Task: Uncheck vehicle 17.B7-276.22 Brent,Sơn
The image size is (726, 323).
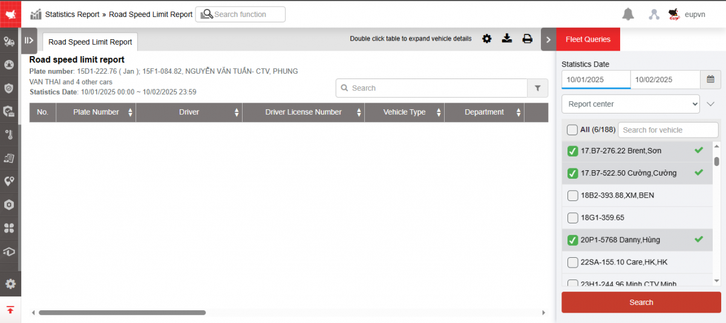Action: click(572, 151)
